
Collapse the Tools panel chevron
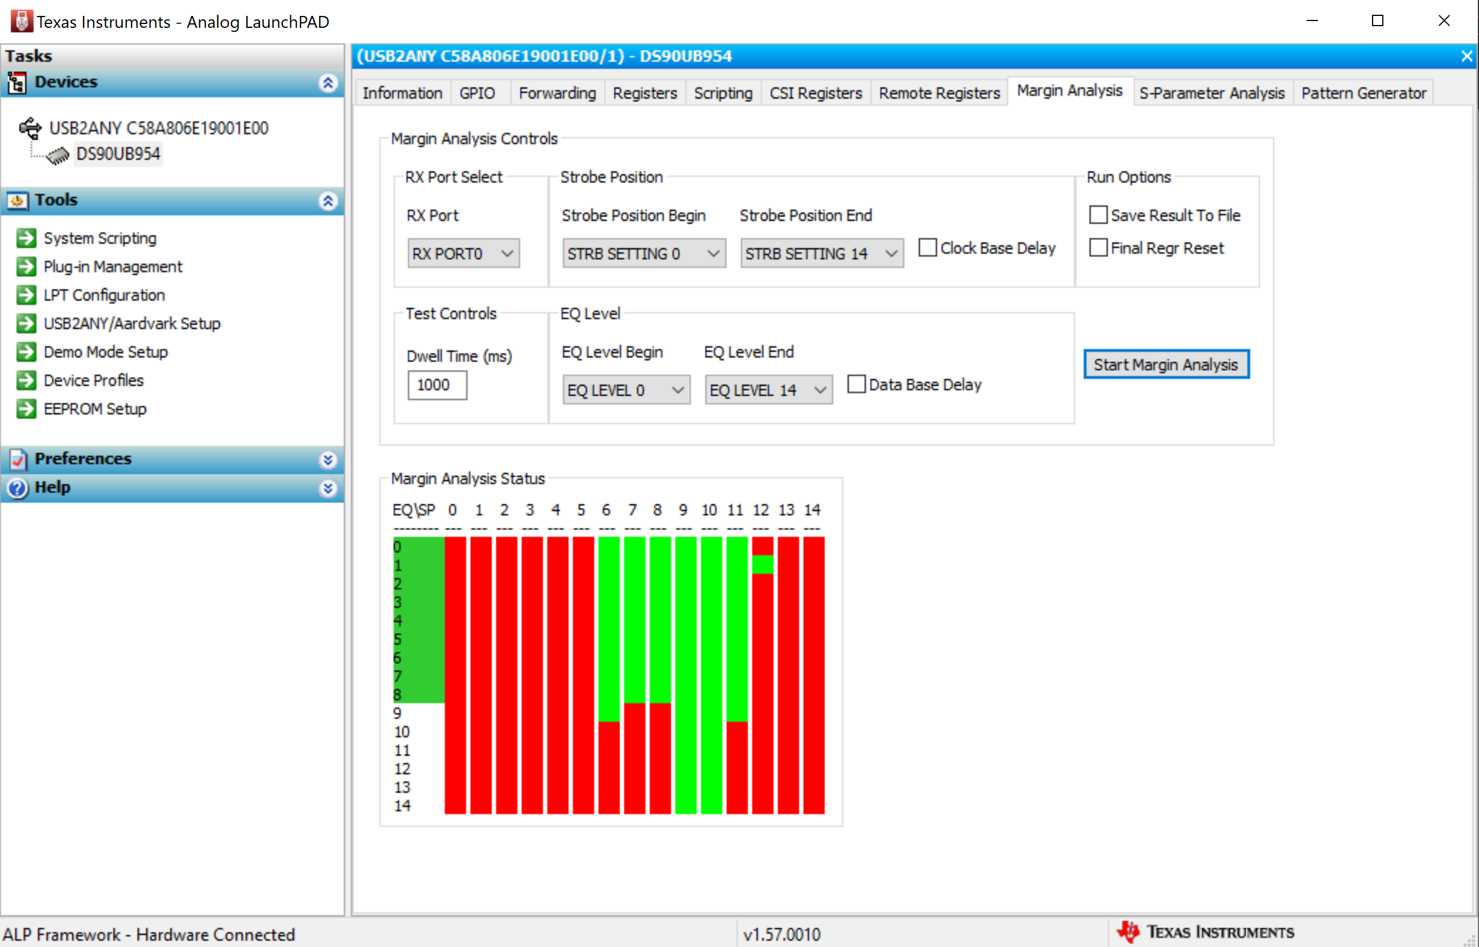point(328,200)
